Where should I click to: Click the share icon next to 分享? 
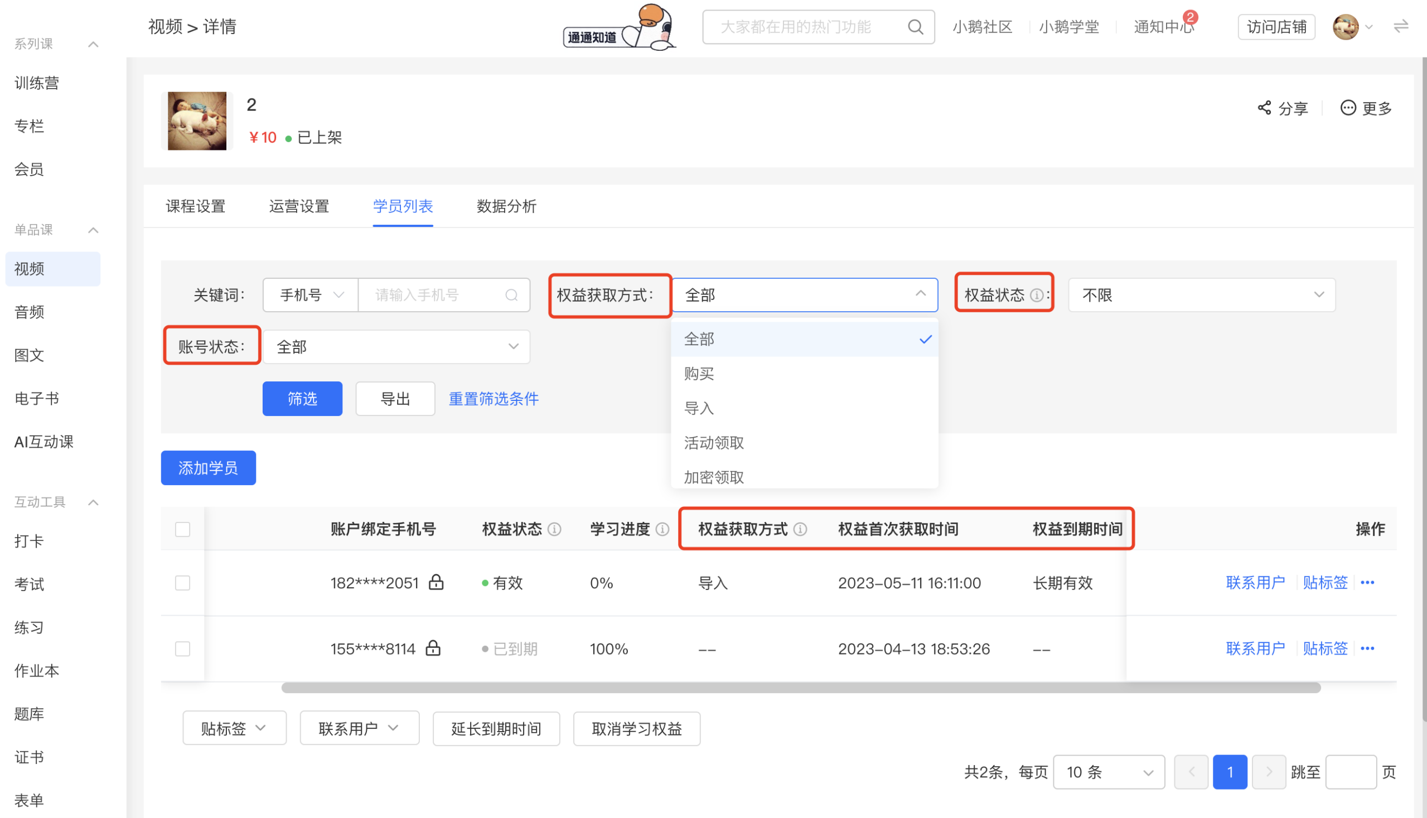tap(1264, 107)
